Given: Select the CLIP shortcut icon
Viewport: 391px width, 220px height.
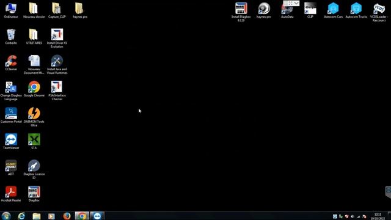Looking at the screenshot, I should (310, 10).
